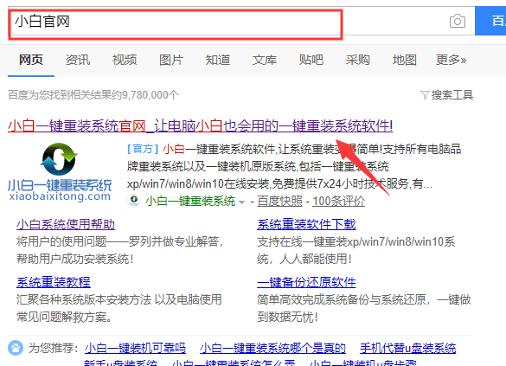
Task: Expand the green dropdown arrow after site name
Action: tap(241, 202)
